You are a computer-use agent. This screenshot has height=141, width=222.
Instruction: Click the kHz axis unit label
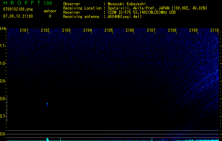(3, 29)
